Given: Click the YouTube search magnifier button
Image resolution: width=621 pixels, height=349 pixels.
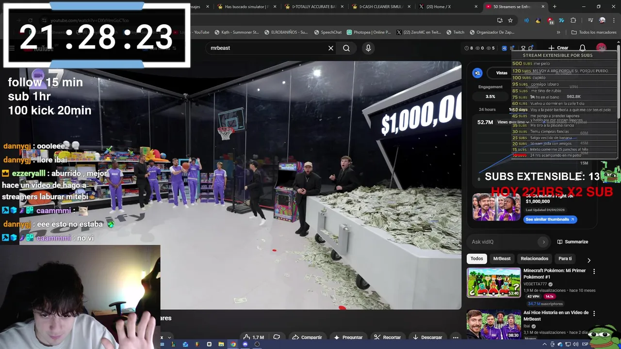Looking at the screenshot, I should tap(346, 48).
